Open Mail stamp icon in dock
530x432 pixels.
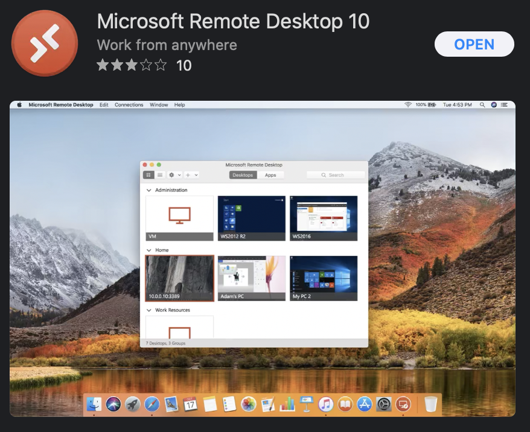pyautogui.click(x=171, y=404)
